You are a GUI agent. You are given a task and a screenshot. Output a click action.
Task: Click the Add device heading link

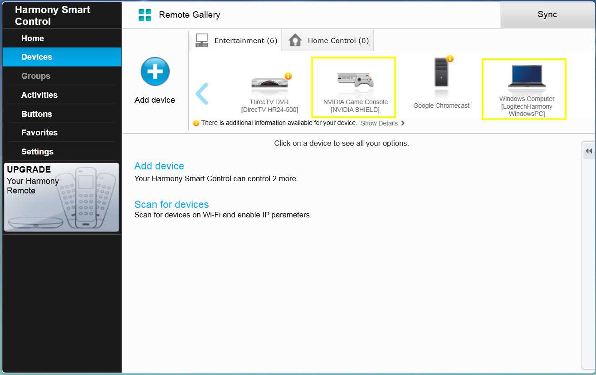[x=159, y=166]
